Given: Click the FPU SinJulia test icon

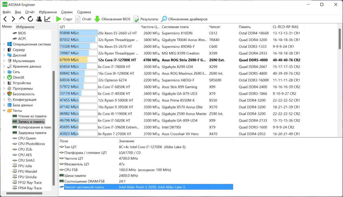Looking at the screenshot, I should (x=15, y=177).
